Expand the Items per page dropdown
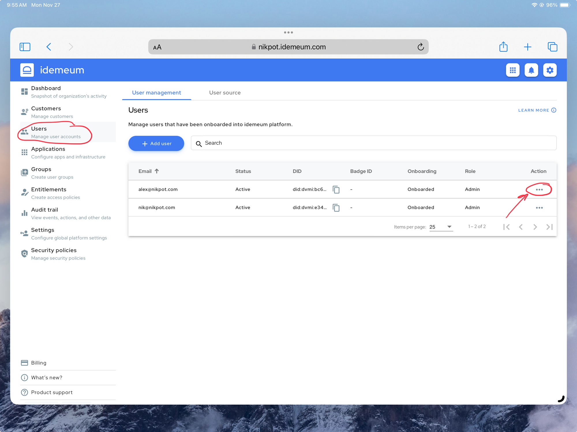577x432 pixels. (441, 227)
